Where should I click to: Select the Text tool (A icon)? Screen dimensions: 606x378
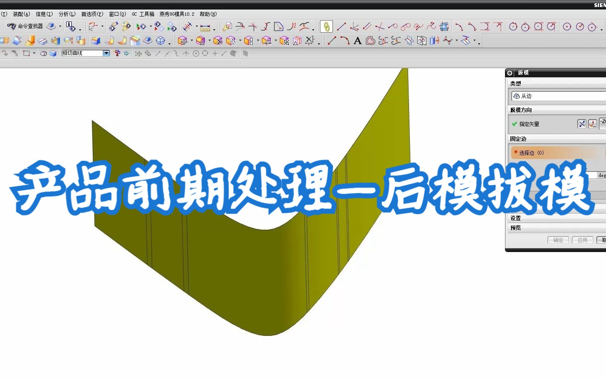click(357, 41)
